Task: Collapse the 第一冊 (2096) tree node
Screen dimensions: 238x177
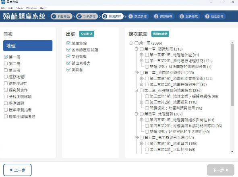Action: (131, 43)
